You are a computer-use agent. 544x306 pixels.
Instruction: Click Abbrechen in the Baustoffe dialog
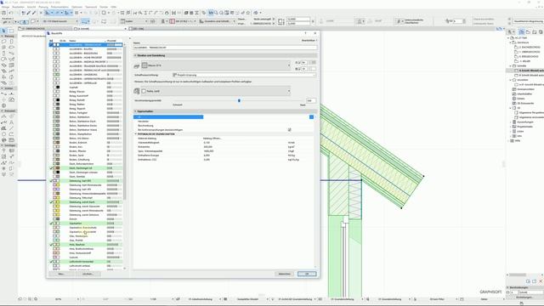(x=285, y=274)
